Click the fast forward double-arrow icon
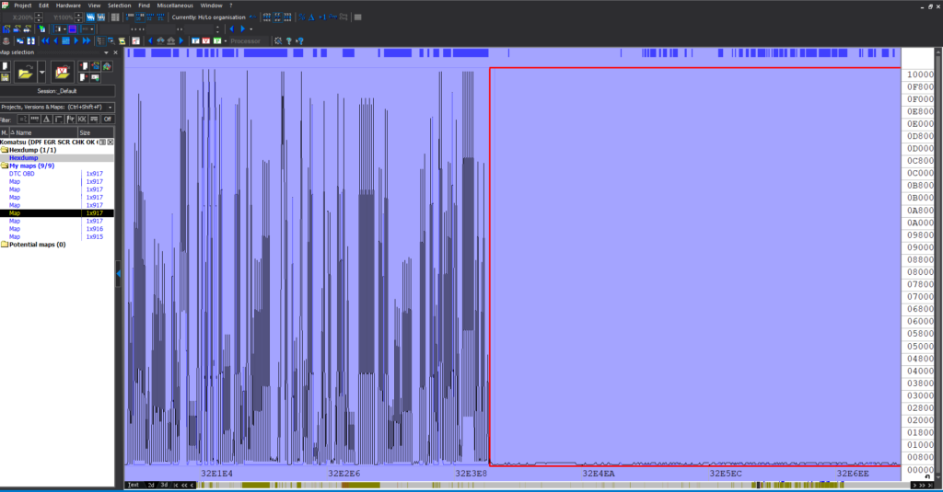This screenshot has height=492, width=943. coord(87,40)
